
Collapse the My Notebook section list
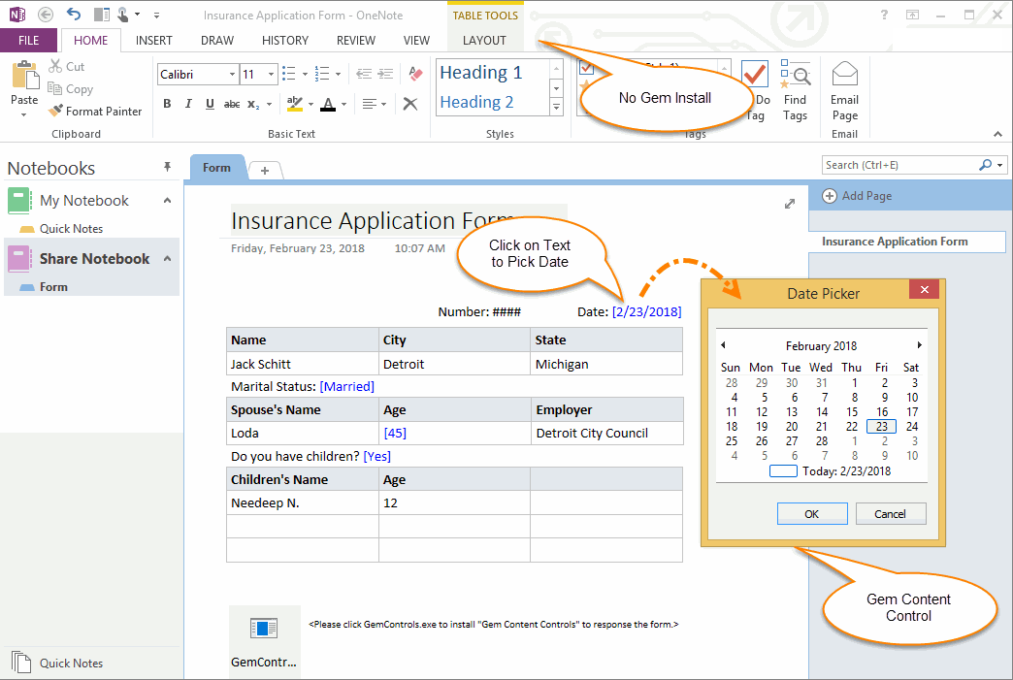pos(167,200)
